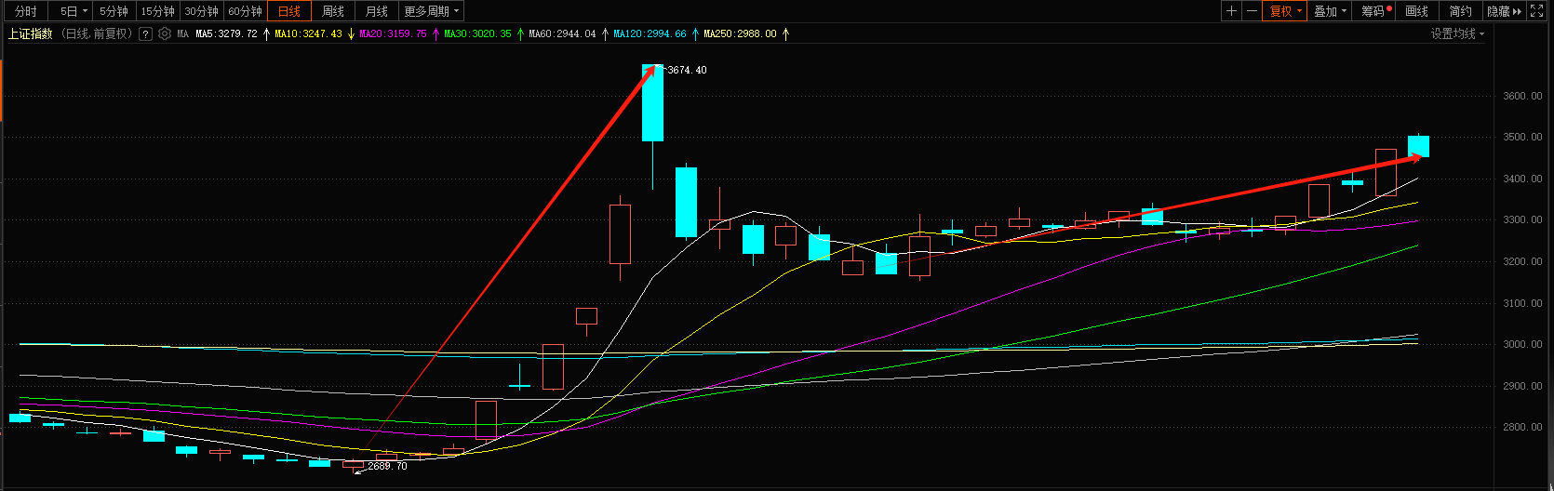Select the 日线 daily chart tab

click(289, 11)
